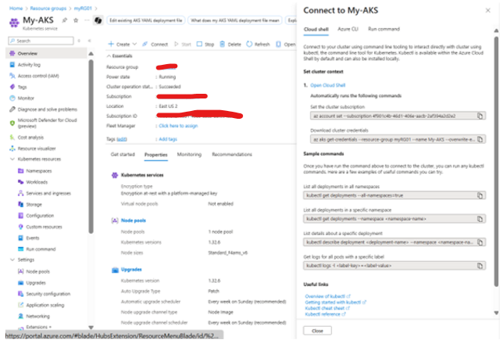This screenshot has width=500, height=347.
Task: Click the Stop toolbar button
Action: pyautogui.click(x=205, y=44)
